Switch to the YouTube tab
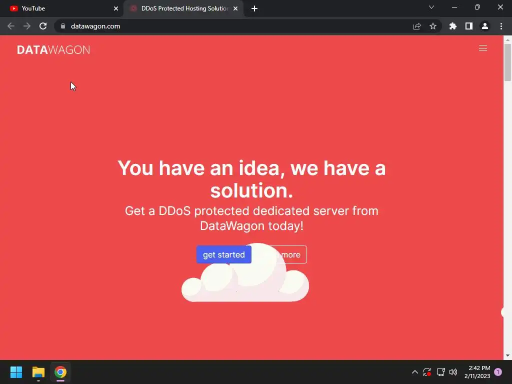Image resolution: width=512 pixels, height=384 pixels. click(x=61, y=8)
